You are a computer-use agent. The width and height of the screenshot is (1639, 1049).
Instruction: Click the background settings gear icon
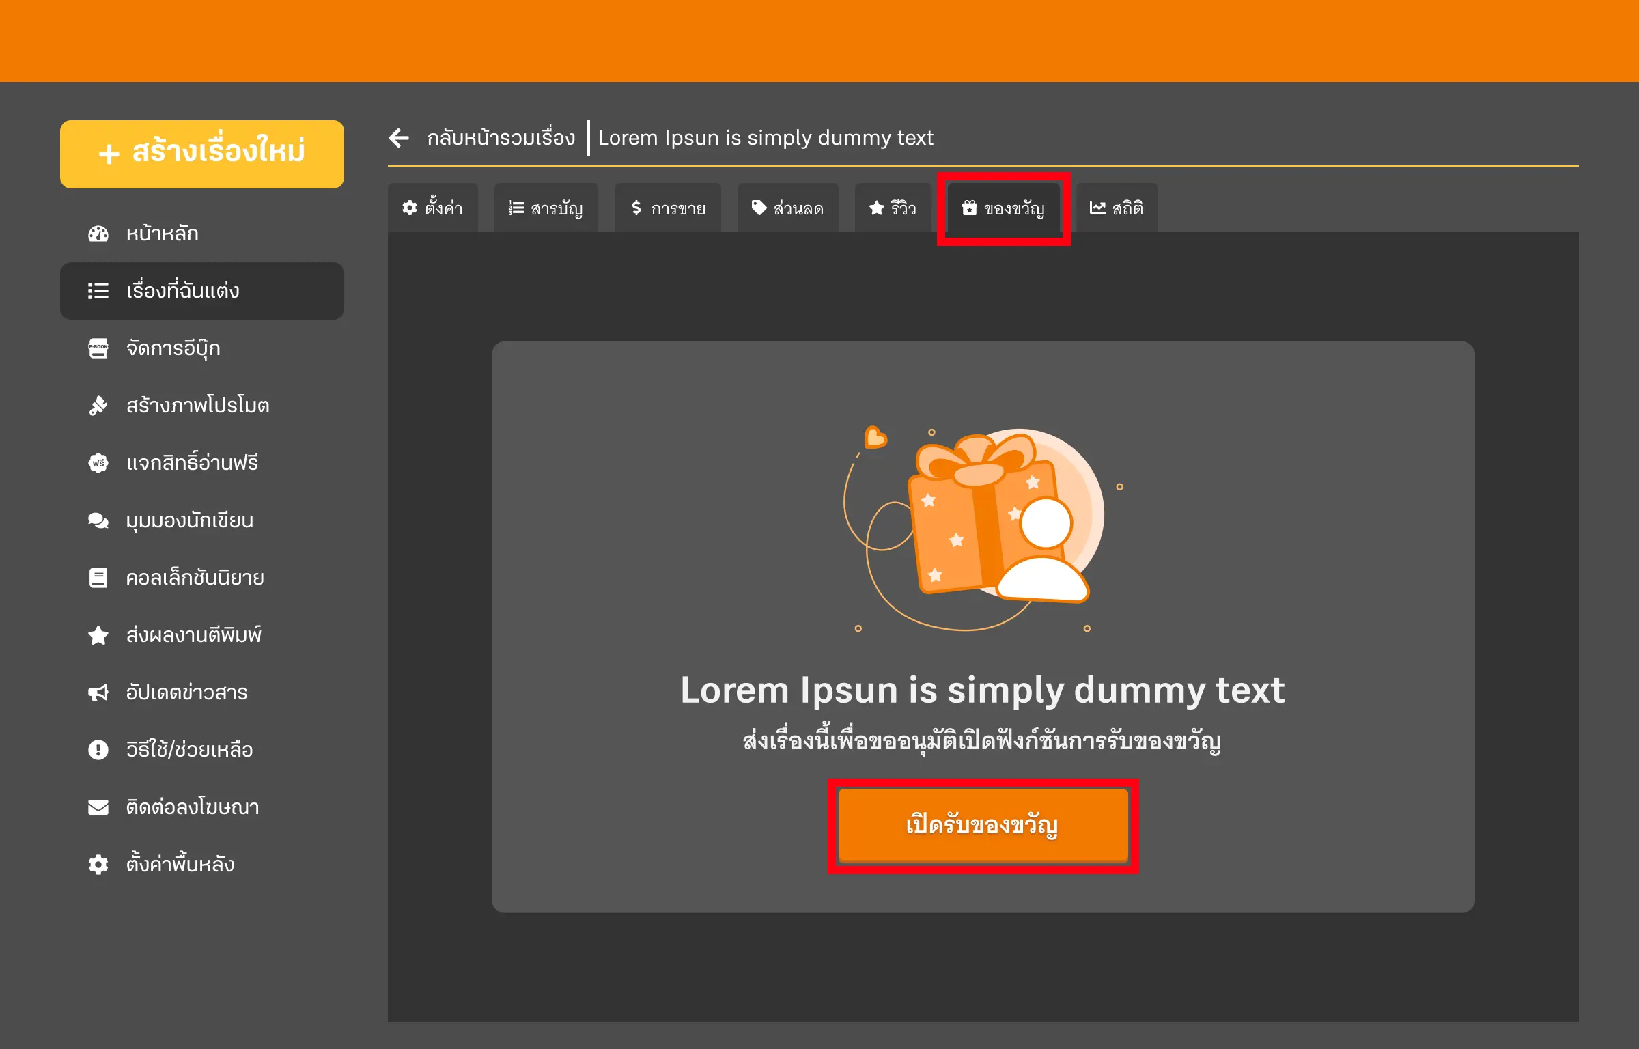point(98,865)
